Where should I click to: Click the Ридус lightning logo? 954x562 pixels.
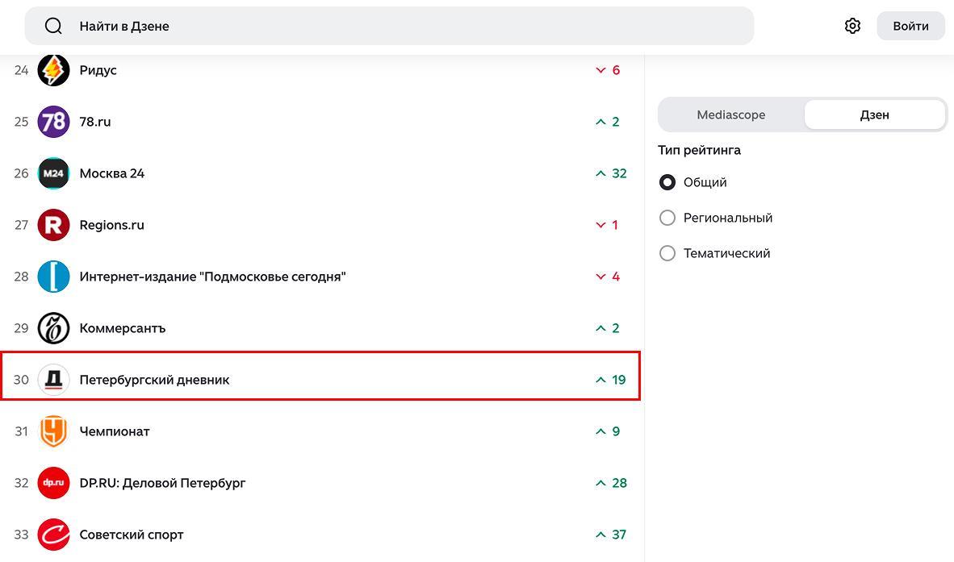click(x=53, y=70)
